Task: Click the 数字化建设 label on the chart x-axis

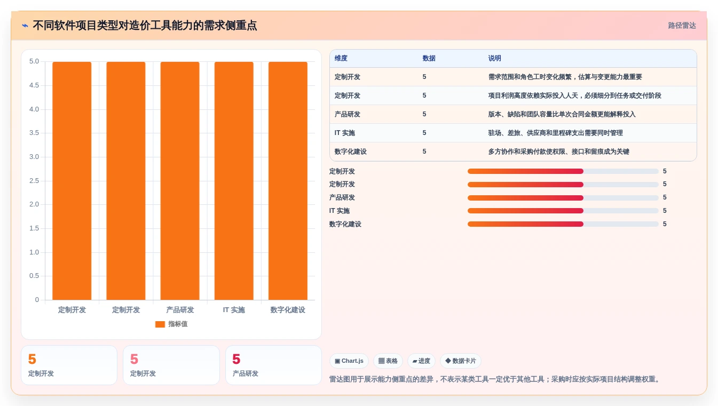Action: click(x=288, y=310)
